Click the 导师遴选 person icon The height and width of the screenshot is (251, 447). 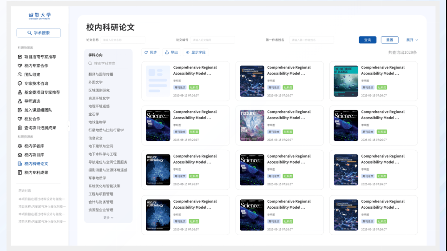20,101
